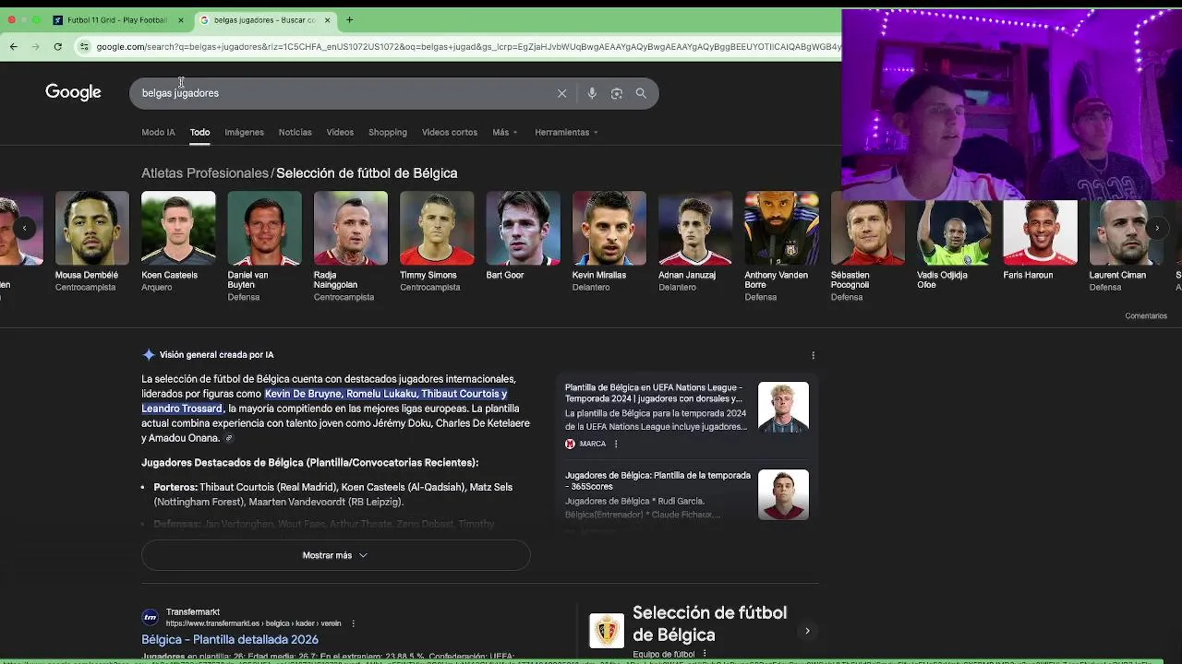1182x664 pixels.
Task: Click the Google search input field
Action: [342, 93]
